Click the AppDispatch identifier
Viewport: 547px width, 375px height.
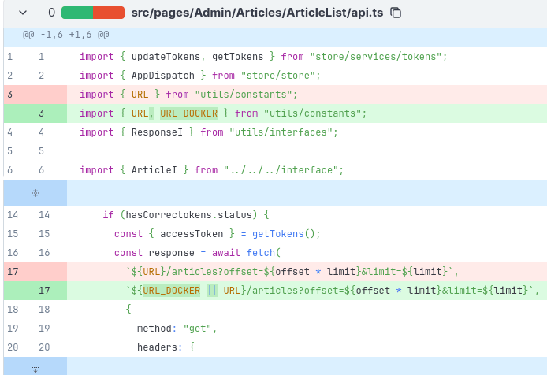pos(163,76)
